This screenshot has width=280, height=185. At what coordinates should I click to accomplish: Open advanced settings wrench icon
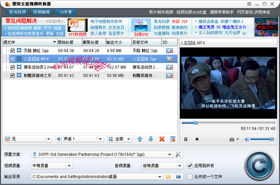tap(178, 154)
